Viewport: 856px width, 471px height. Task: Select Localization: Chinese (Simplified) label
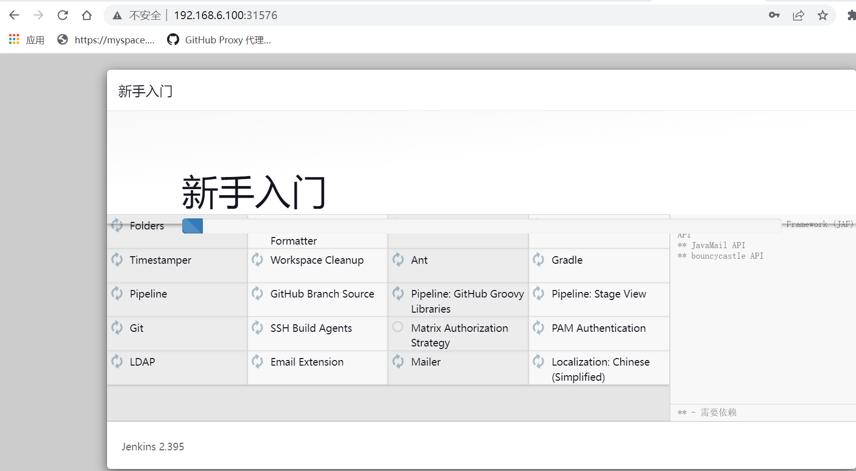pyautogui.click(x=601, y=370)
